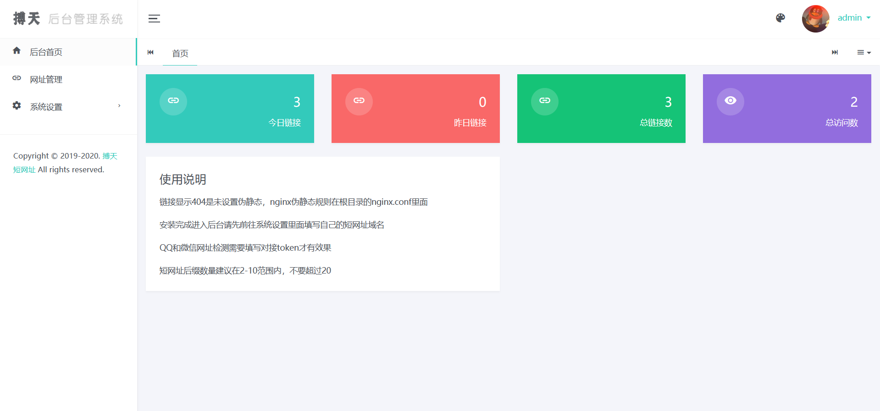The width and height of the screenshot is (880, 411).
Task: Click the link icon on 昨日链接 card
Action: (359, 101)
